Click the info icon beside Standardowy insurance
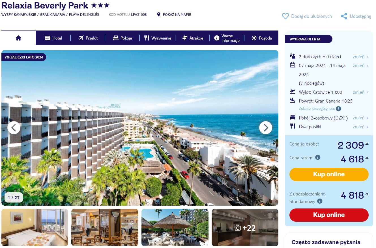Viewport: 376px width, 248px height. [320, 201]
